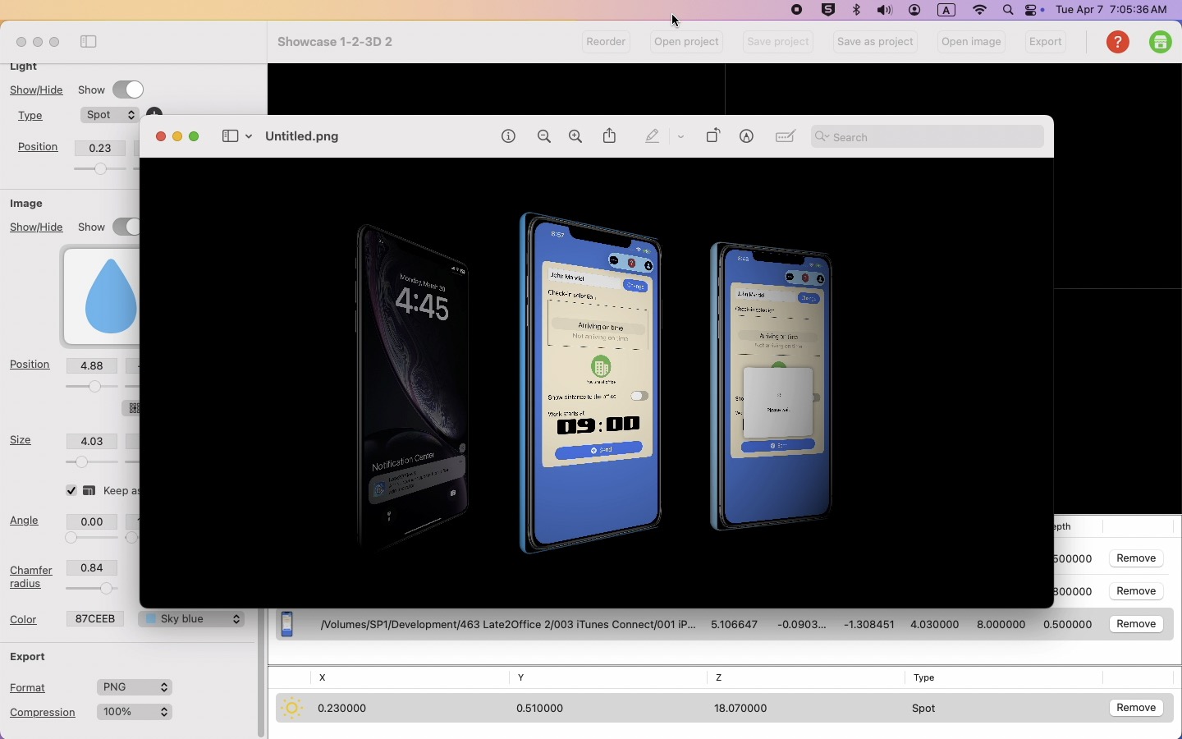Open the Markup toolbar icon
The image size is (1182, 739).
748,137
